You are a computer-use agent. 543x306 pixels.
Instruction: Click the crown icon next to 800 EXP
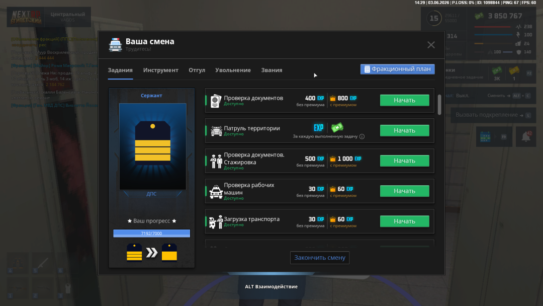pyautogui.click(x=333, y=99)
